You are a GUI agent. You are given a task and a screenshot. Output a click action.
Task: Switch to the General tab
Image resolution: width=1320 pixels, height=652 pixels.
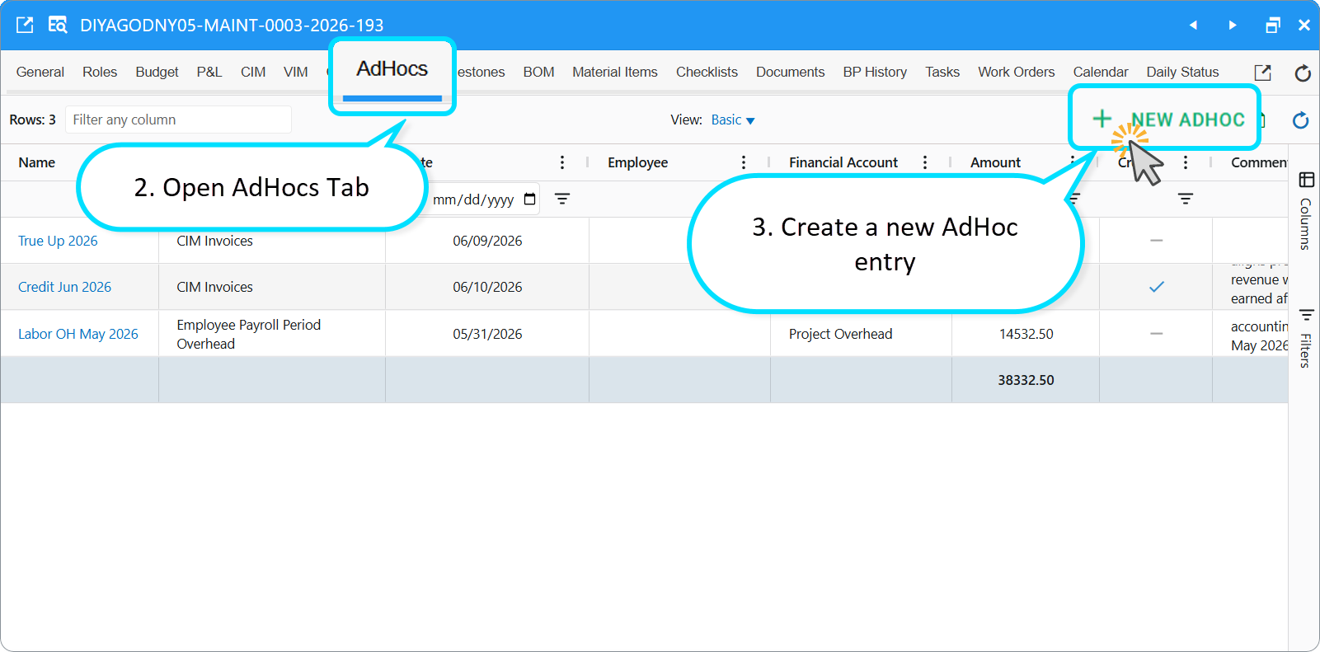(x=40, y=72)
